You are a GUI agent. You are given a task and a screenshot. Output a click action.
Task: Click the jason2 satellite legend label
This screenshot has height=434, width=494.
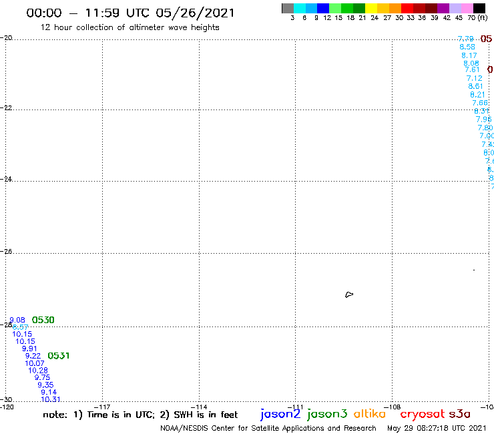[280, 414]
